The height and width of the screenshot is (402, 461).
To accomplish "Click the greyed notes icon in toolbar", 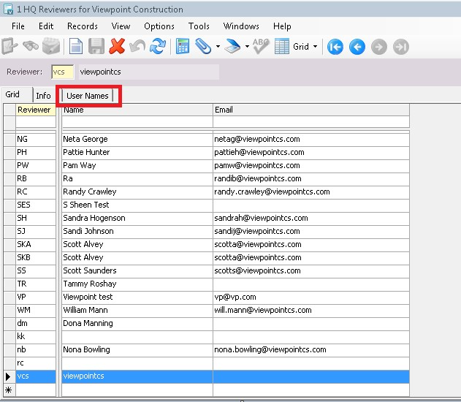I will [51, 47].
